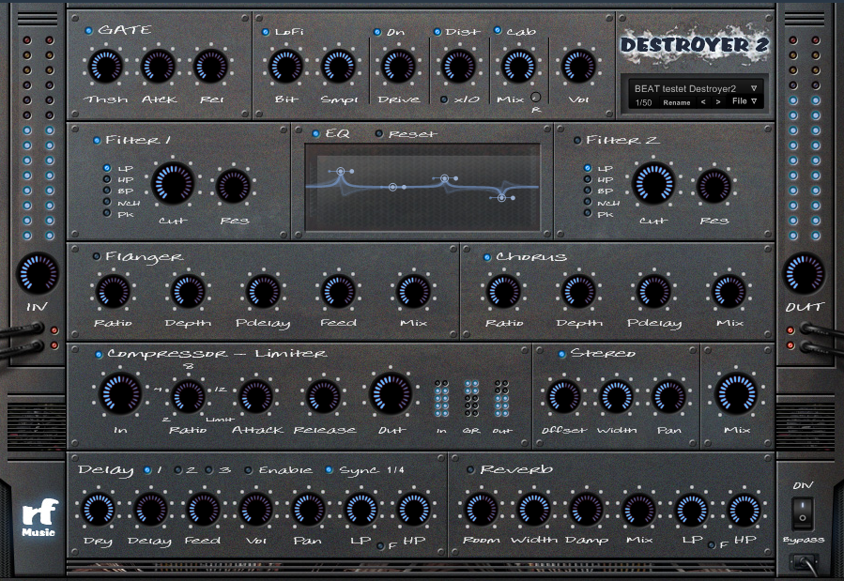Viewport: 844px width, 581px height.
Task: Disable the LoFi effect LED
Action: point(266,32)
